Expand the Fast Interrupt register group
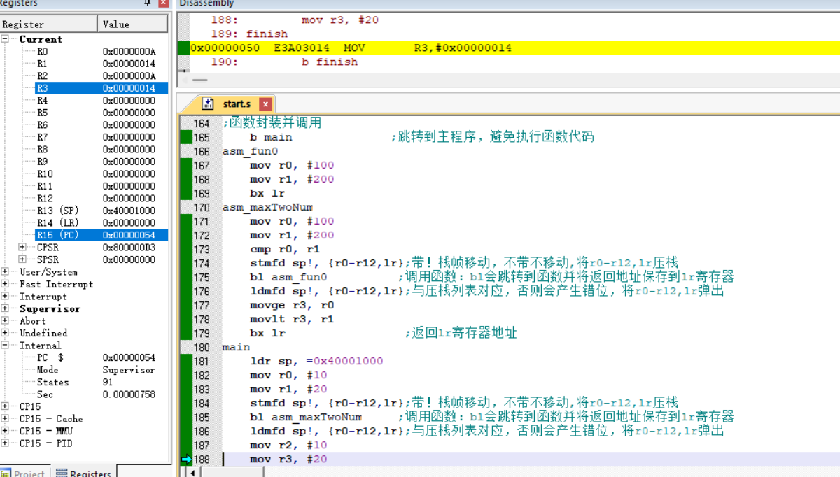 coord(5,284)
